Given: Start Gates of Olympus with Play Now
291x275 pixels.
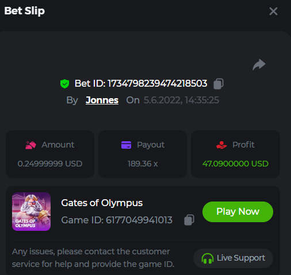Looking at the screenshot, I should pyautogui.click(x=238, y=212).
